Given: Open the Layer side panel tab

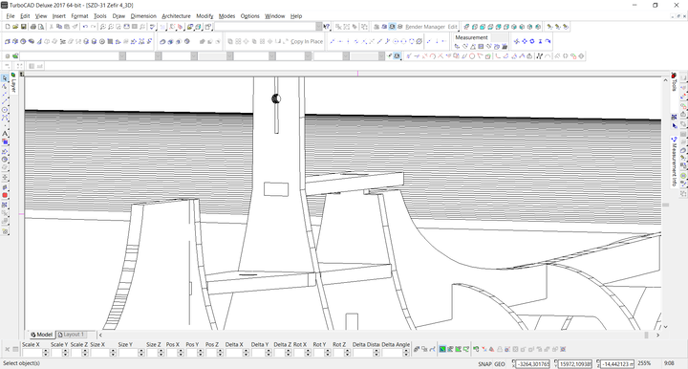Looking at the screenshot, I should [x=13, y=82].
